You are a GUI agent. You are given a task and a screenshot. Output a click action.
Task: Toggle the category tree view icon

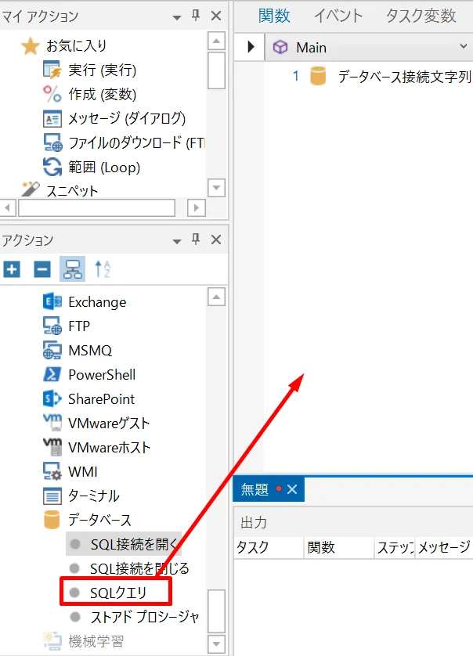pos(73,270)
